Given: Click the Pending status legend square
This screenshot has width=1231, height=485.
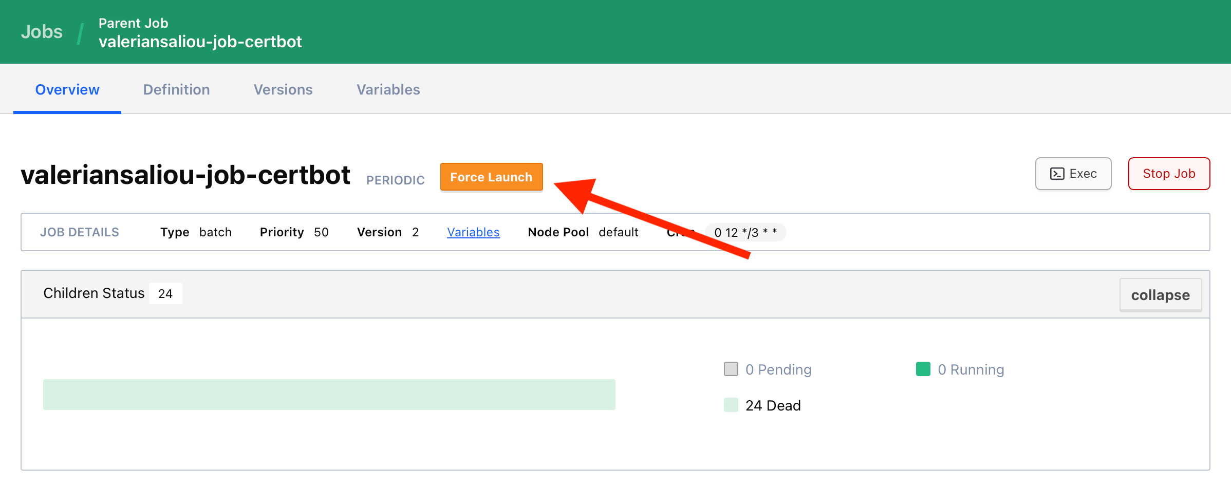Looking at the screenshot, I should click(x=731, y=369).
